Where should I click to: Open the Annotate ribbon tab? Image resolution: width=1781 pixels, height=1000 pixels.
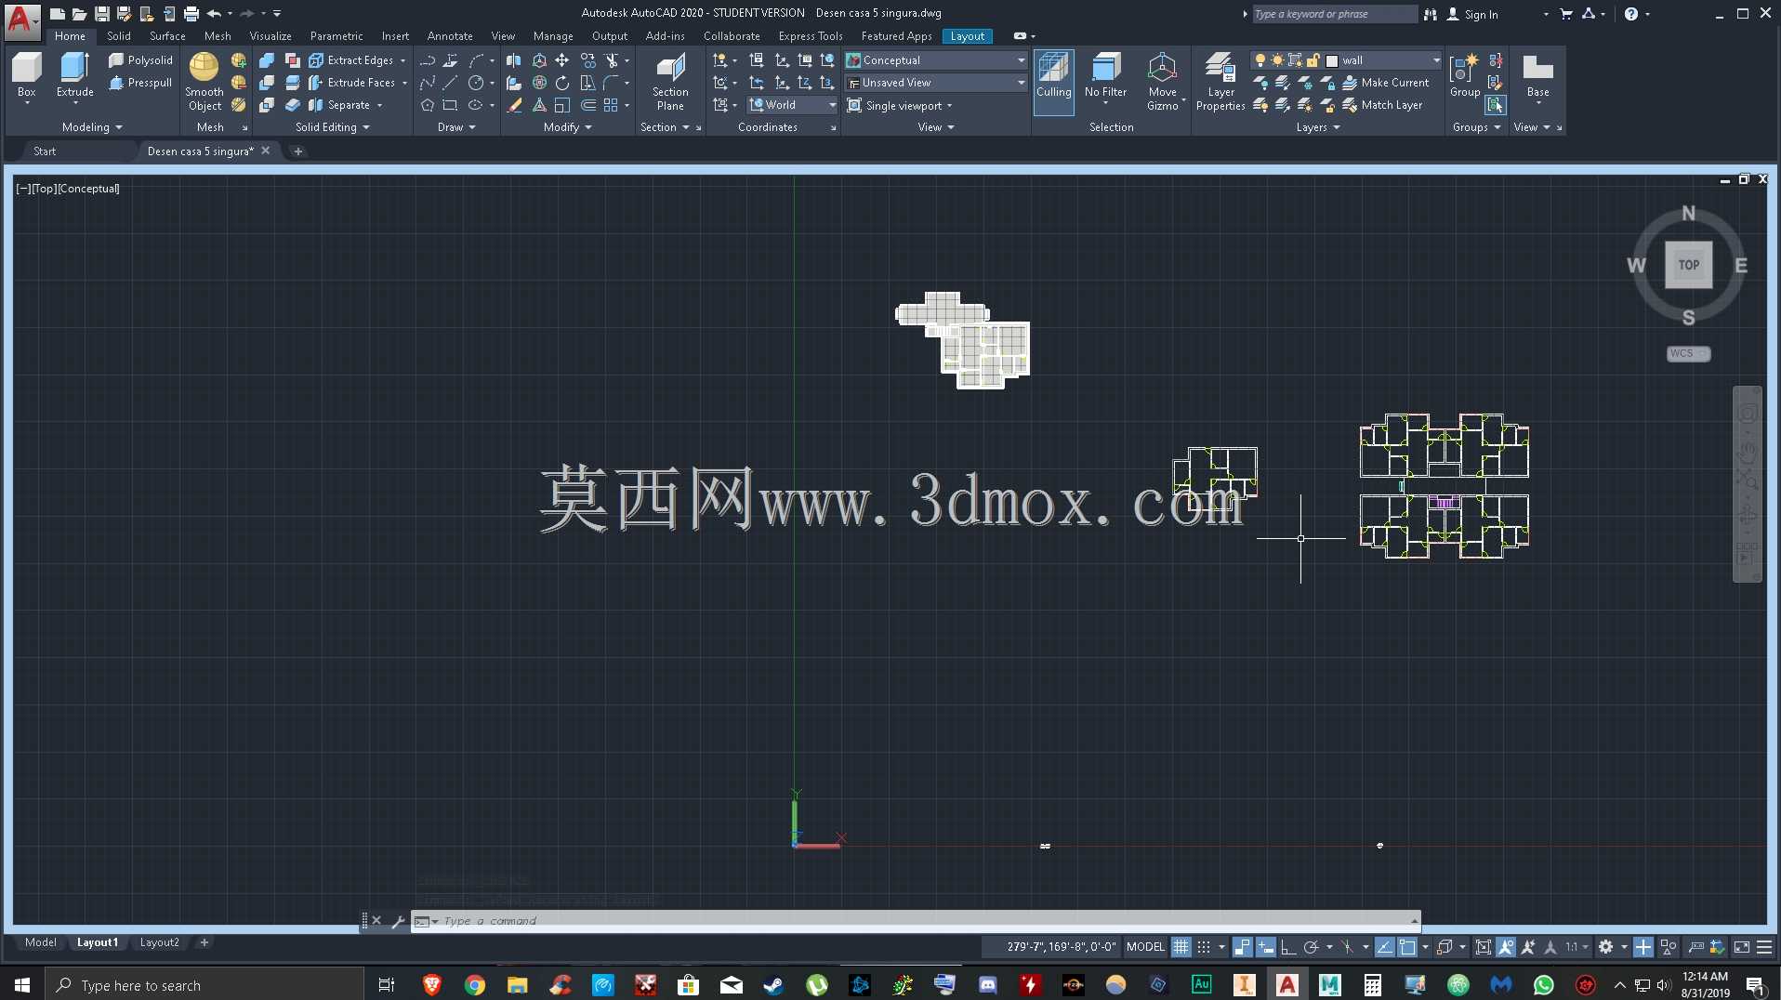[x=450, y=36]
